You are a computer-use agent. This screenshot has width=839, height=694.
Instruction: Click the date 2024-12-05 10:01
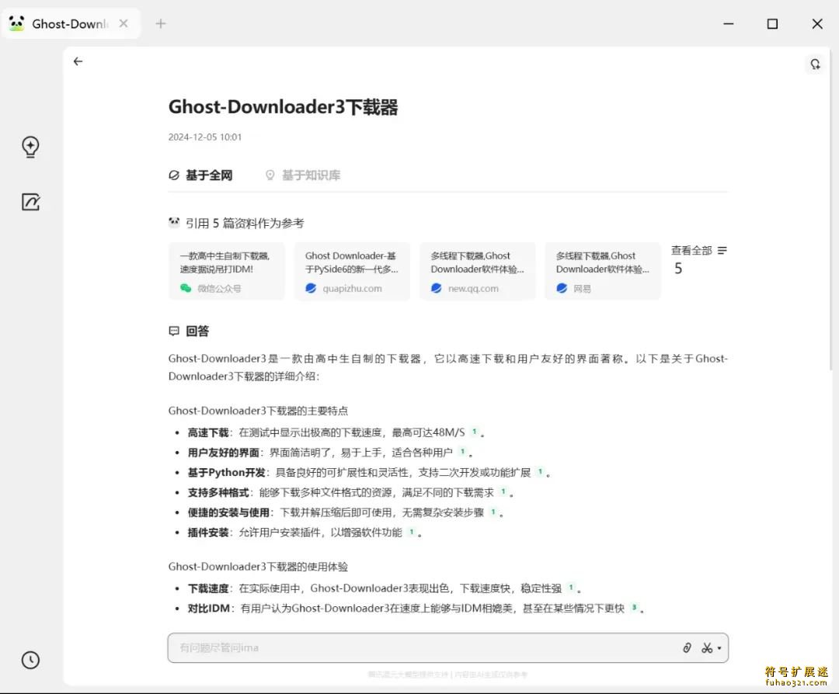(x=205, y=137)
